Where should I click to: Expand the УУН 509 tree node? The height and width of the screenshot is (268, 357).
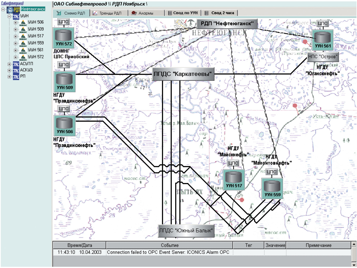pos(15,30)
